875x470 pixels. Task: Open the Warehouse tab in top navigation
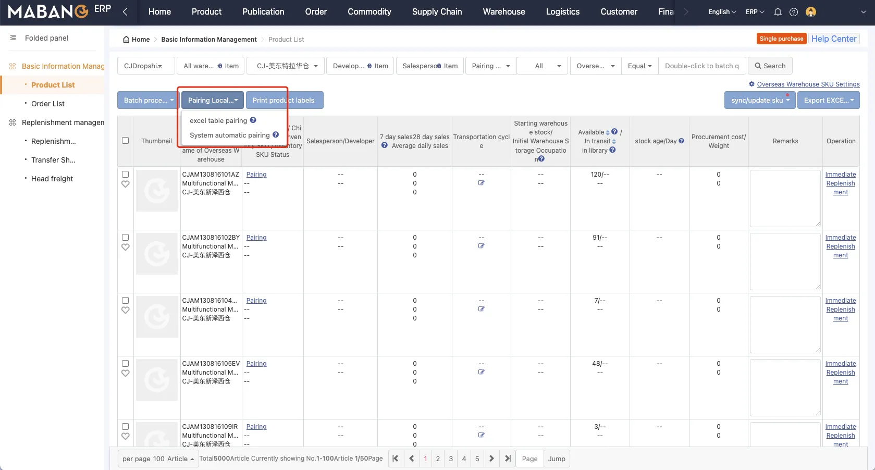click(x=503, y=12)
